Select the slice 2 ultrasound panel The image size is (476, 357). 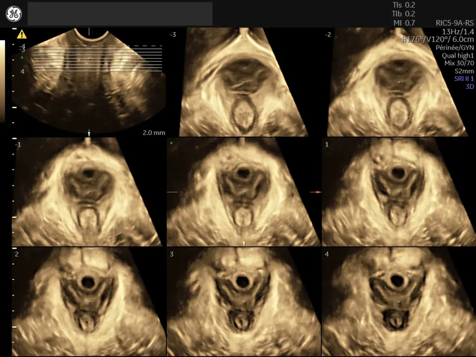pos(89,302)
